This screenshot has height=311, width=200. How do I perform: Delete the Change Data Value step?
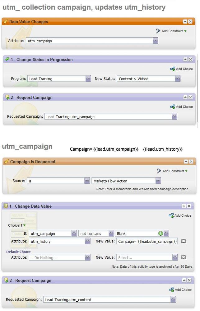[x=189, y=206]
